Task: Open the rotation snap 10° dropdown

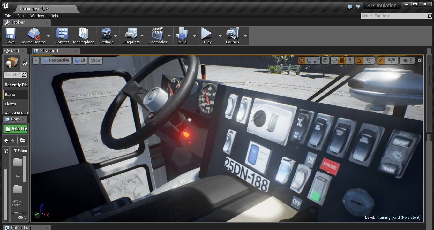Action: (369, 60)
